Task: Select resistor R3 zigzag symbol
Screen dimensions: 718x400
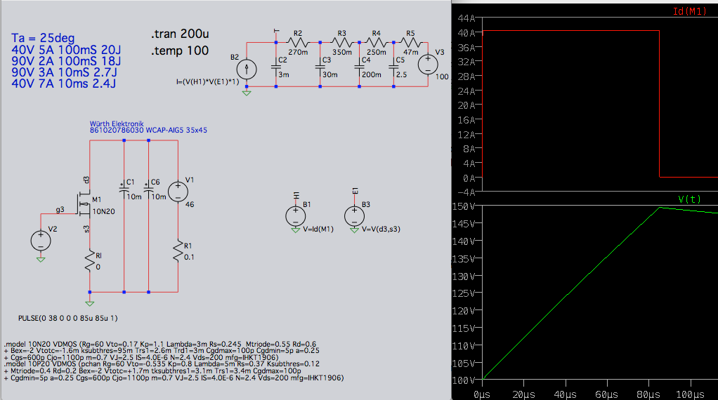Action: click(x=342, y=43)
